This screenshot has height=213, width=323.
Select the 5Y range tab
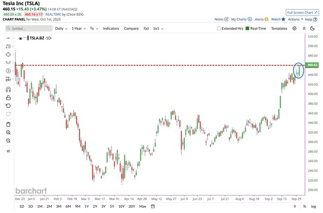pyautogui.click(x=112, y=206)
